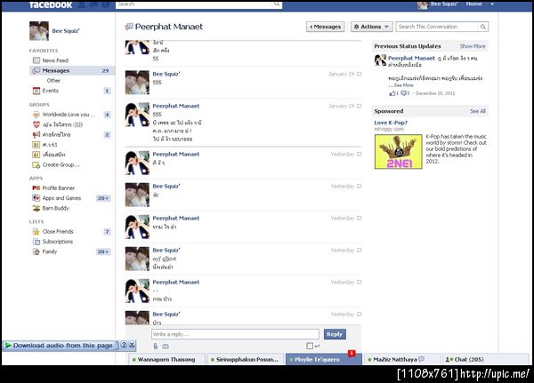Image resolution: width=534 pixels, height=383 pixels.
Task: Click the top search bar magnifier icon
Action: pyautogui.click(x=277, y=4)
